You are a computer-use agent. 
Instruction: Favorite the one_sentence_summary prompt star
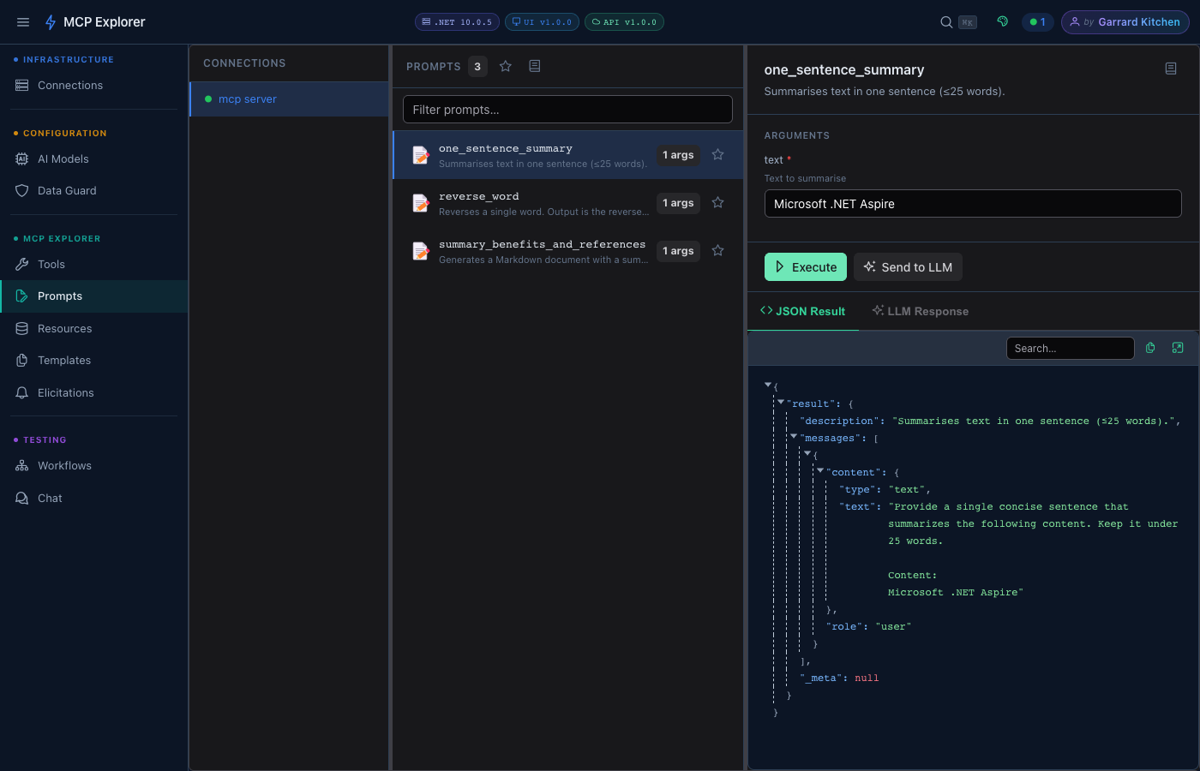click(718, 155)
